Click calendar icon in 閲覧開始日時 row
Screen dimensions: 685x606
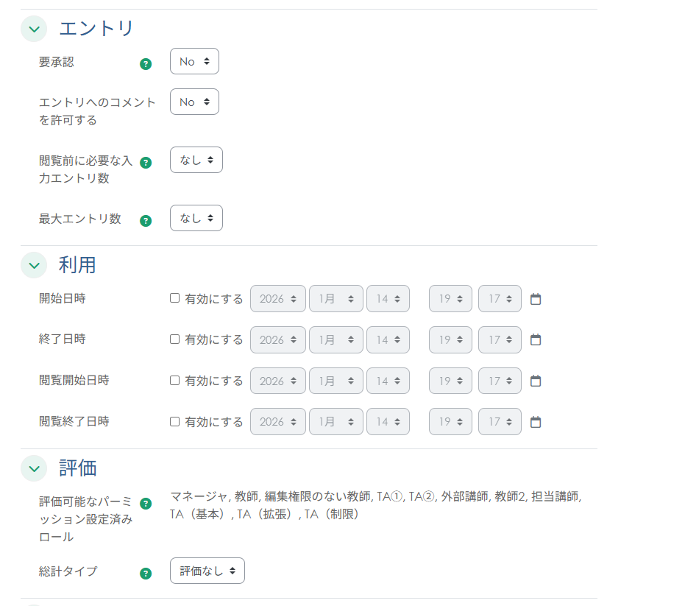536,381
